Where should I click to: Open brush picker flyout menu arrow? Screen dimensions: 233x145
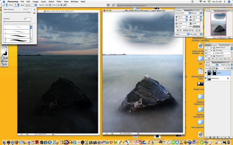[x=34, y=10]
